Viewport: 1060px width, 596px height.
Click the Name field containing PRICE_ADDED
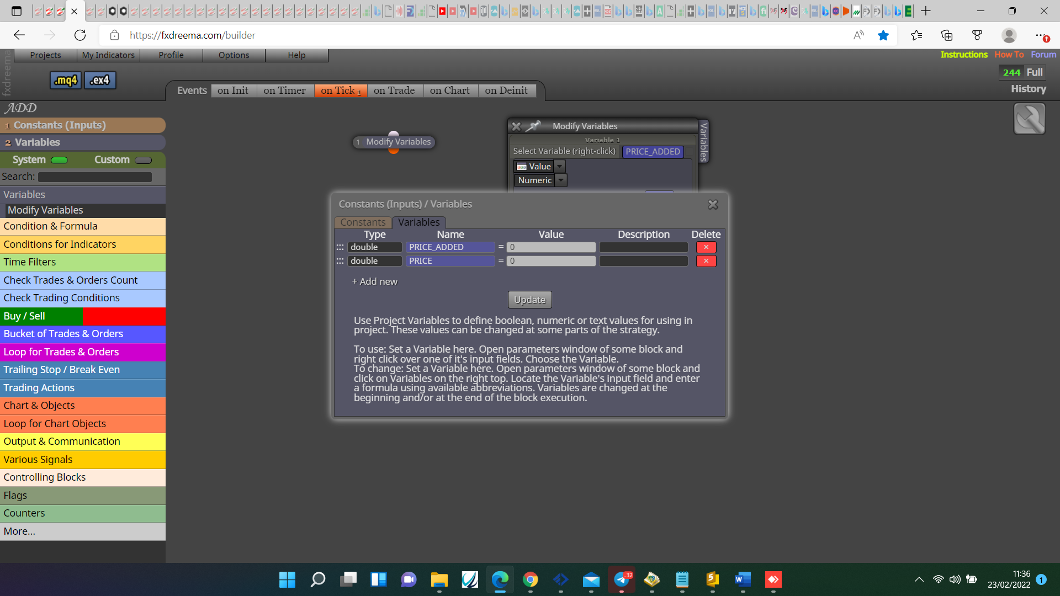[451, 247]
